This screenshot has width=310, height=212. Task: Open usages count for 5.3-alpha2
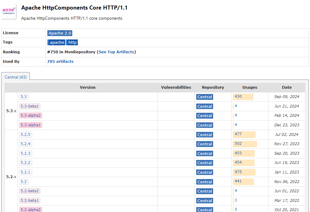236,115
